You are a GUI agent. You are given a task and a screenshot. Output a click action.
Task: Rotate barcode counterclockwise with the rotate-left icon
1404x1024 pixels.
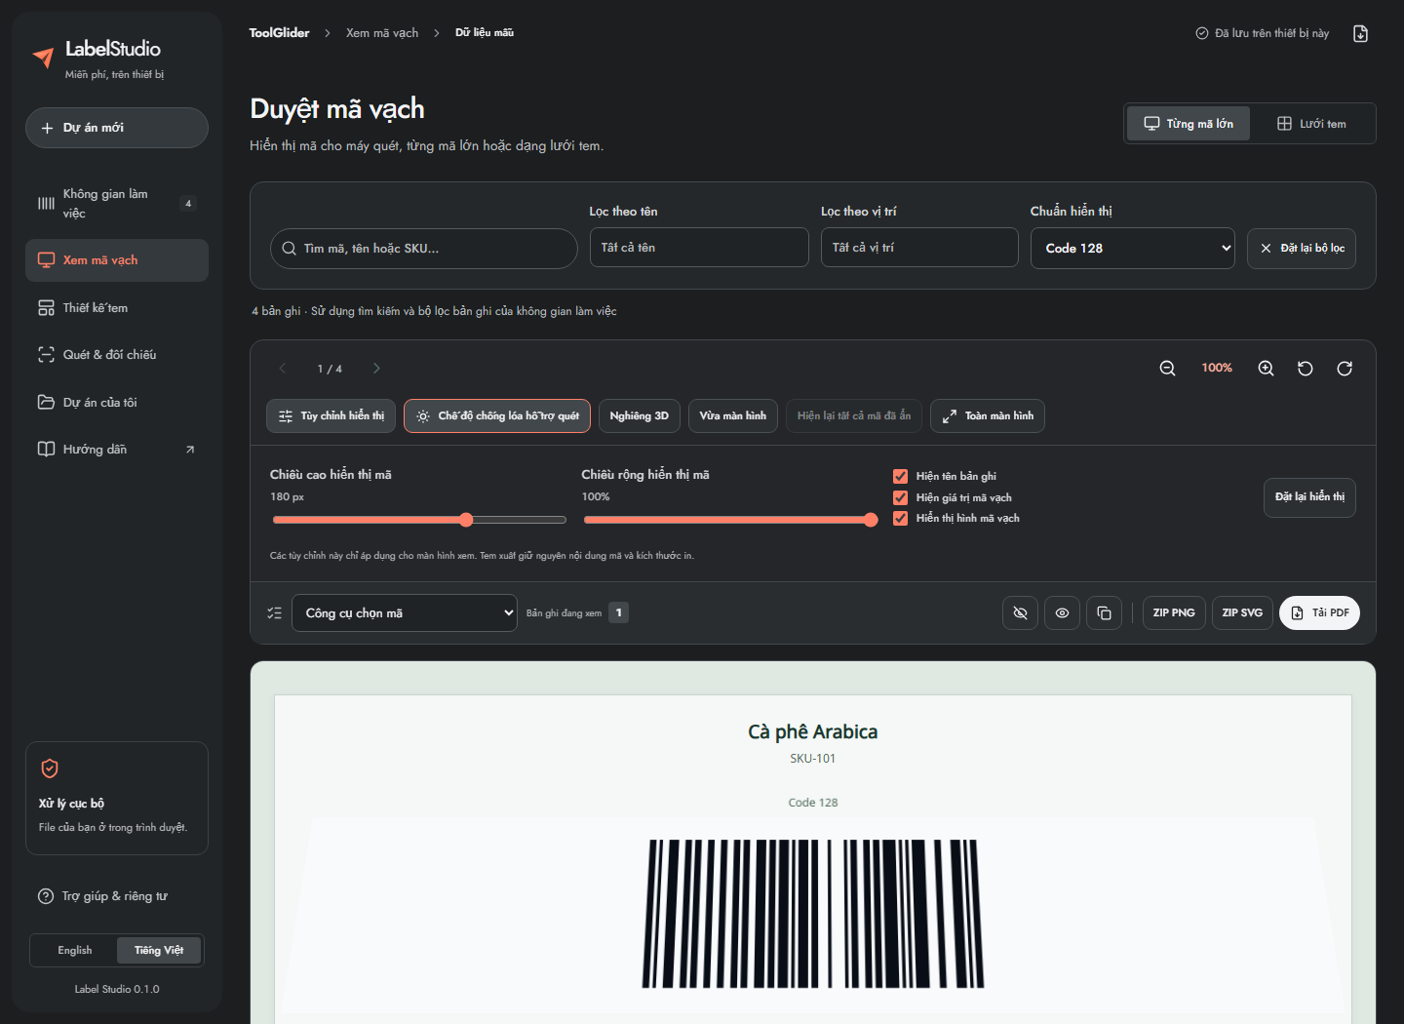(x=1306, y=369)
